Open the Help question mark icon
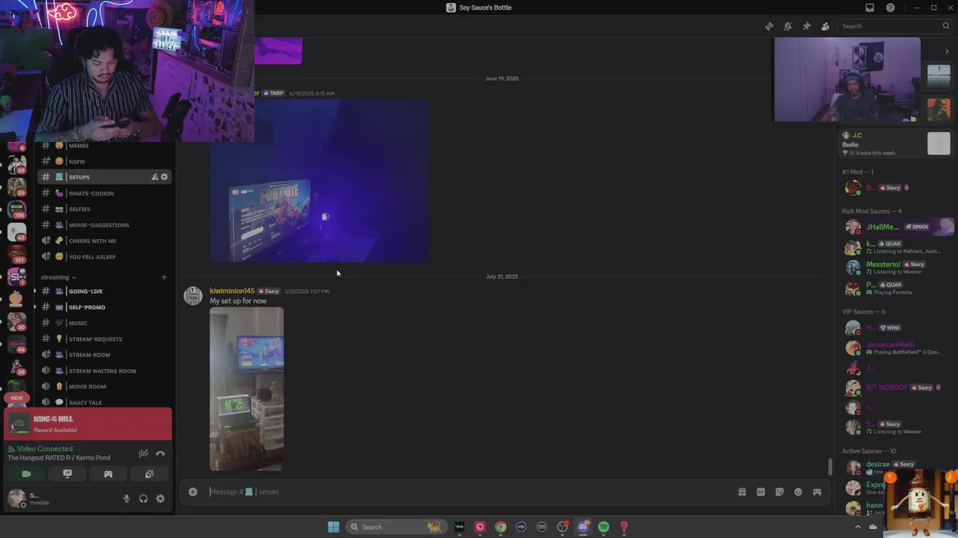The height and width of the screenshot is (538, 958). pyautogui.click(x=890, y=7)
